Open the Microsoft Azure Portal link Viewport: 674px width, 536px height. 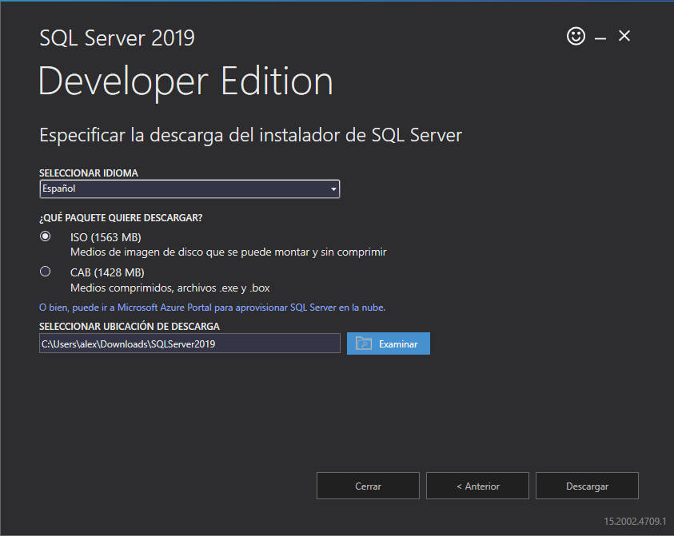click(213, 308)
